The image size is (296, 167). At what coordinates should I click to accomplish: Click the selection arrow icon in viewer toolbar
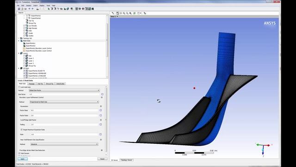pos(113,13)
